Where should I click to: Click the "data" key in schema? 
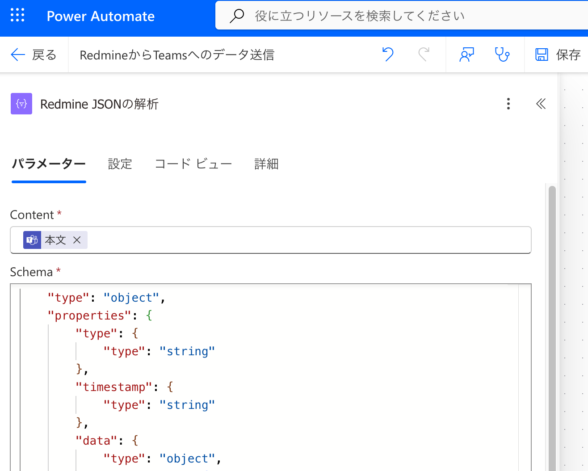point(97,441)
